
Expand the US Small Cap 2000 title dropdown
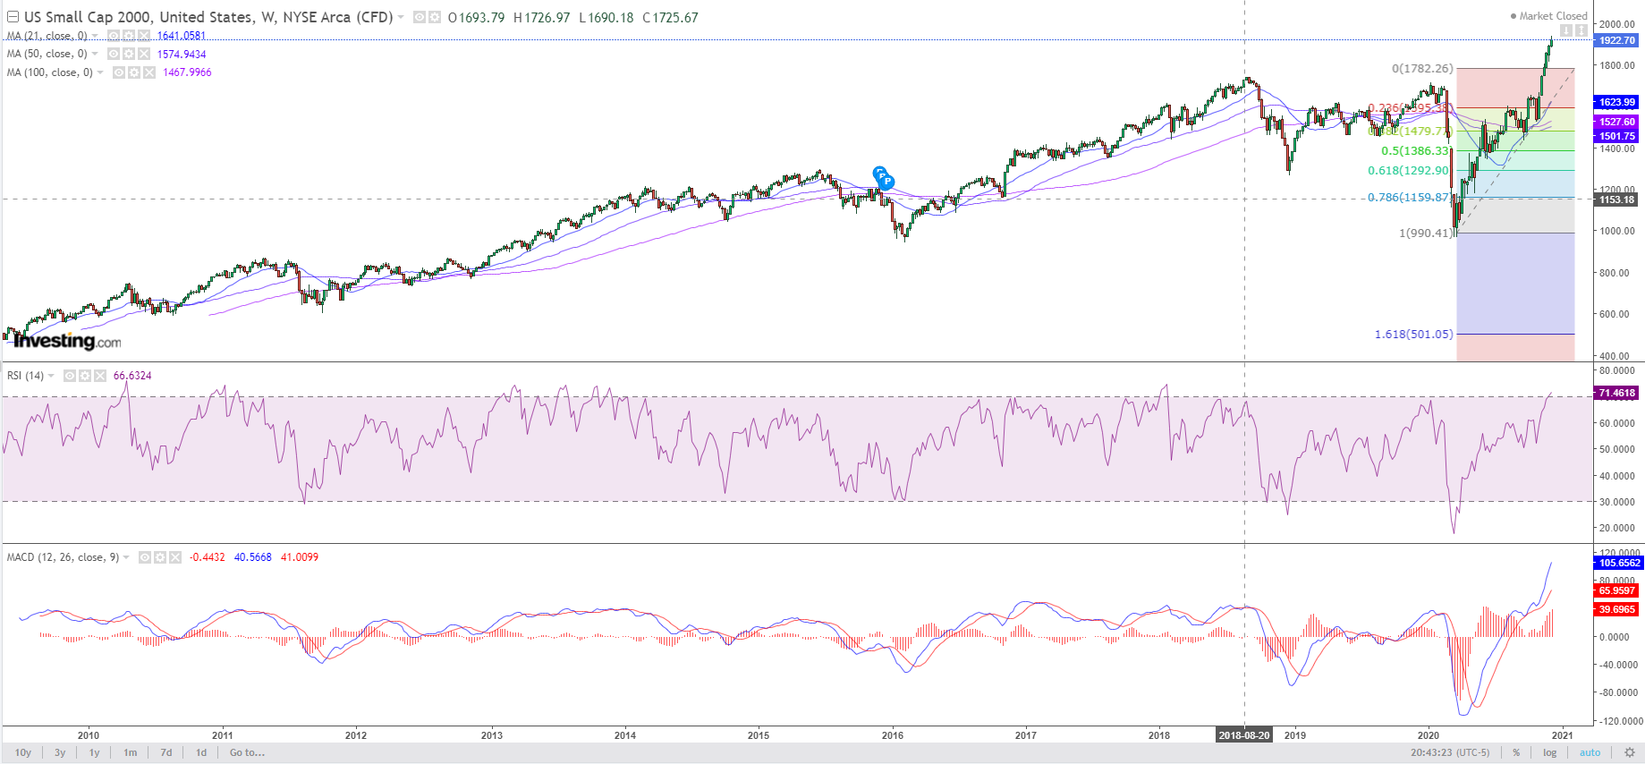[x=401, y=17]
